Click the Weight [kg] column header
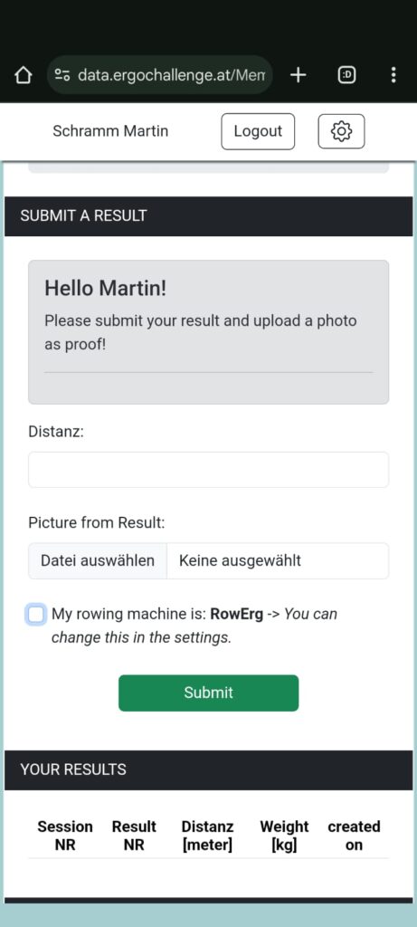Image resolution: width=417 pixels, height=927 pixels. click(x=284, y=836)
